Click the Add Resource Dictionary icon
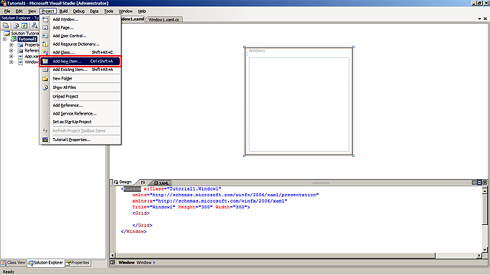 45,44
